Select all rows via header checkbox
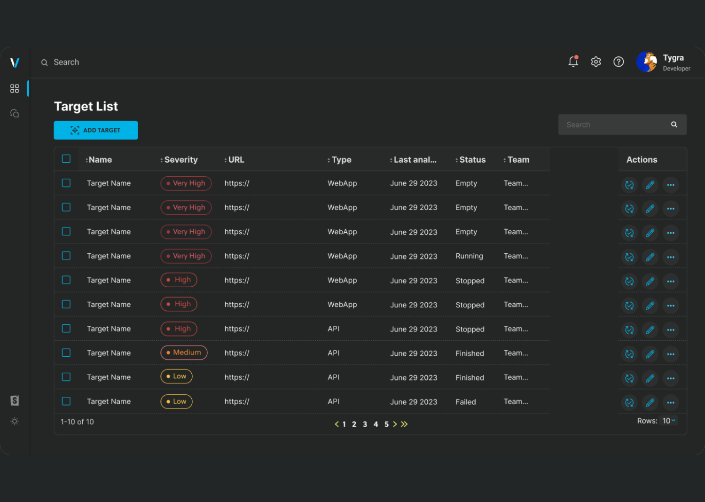The image size is (705, 502). pyautogui.click(x=66, y=159)
